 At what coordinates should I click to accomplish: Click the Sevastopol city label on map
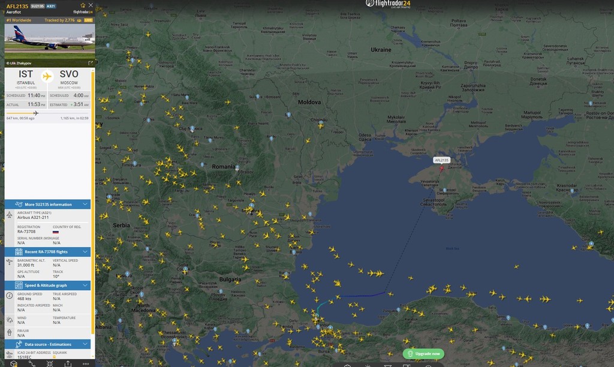(x=434, y=202)
